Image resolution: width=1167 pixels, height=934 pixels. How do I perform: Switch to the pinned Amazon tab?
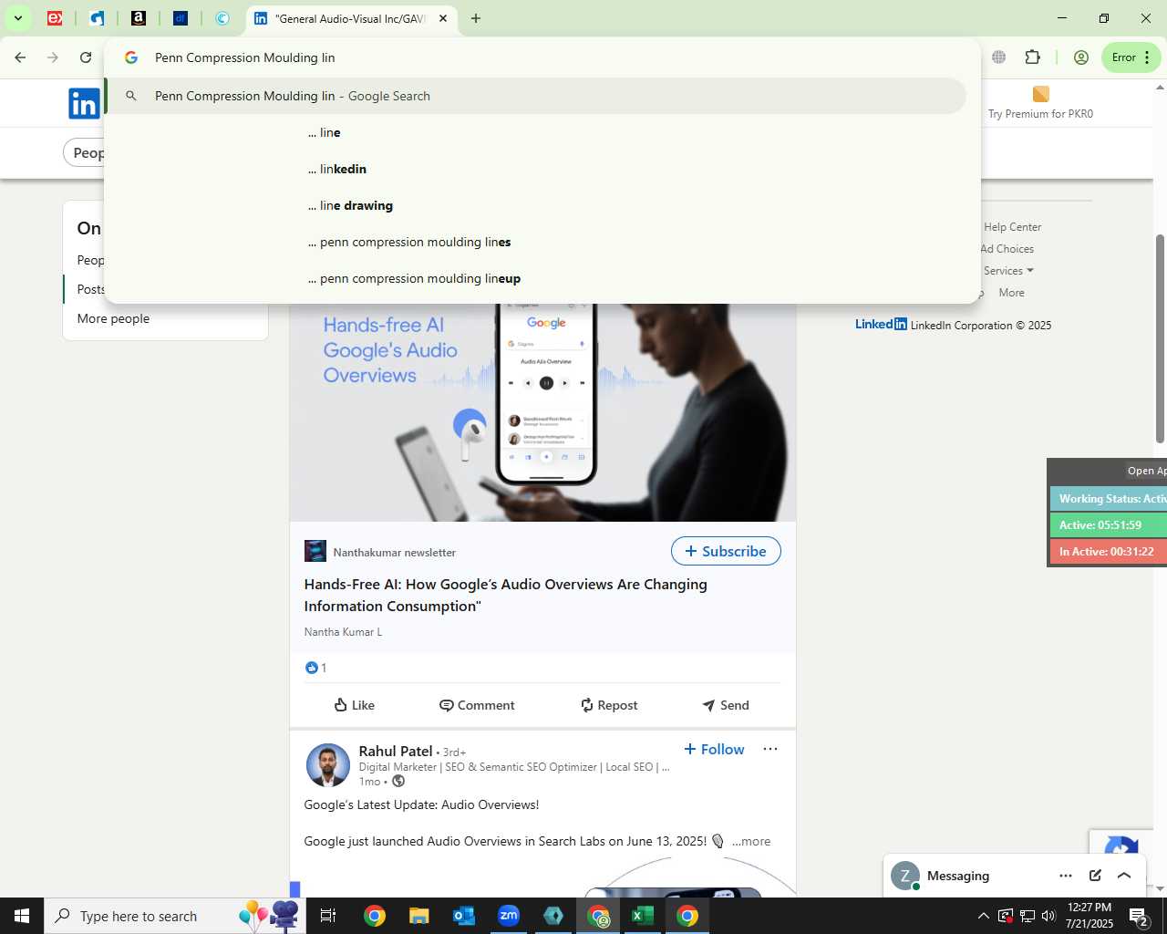139,18
